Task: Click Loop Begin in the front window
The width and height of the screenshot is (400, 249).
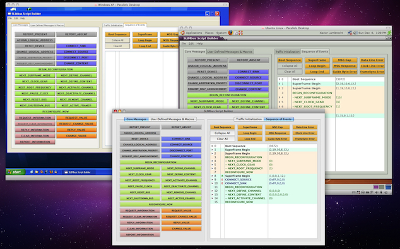Action: pos(250,133)
